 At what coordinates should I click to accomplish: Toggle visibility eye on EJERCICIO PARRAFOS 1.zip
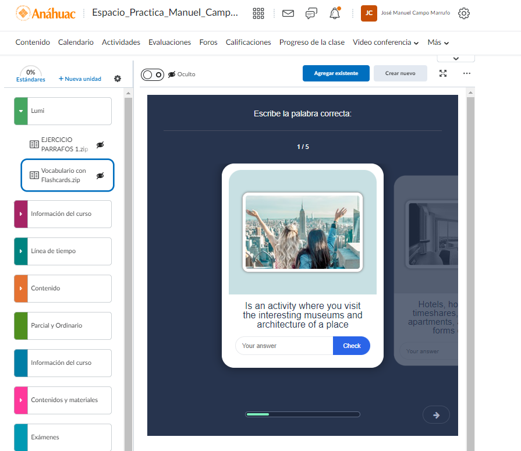point(100,144)
